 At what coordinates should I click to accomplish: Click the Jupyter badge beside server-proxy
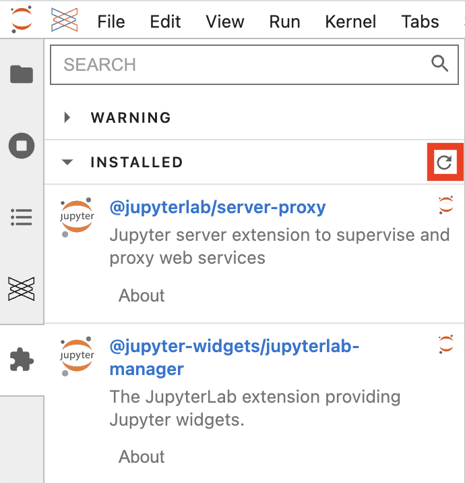coord(446,204)
